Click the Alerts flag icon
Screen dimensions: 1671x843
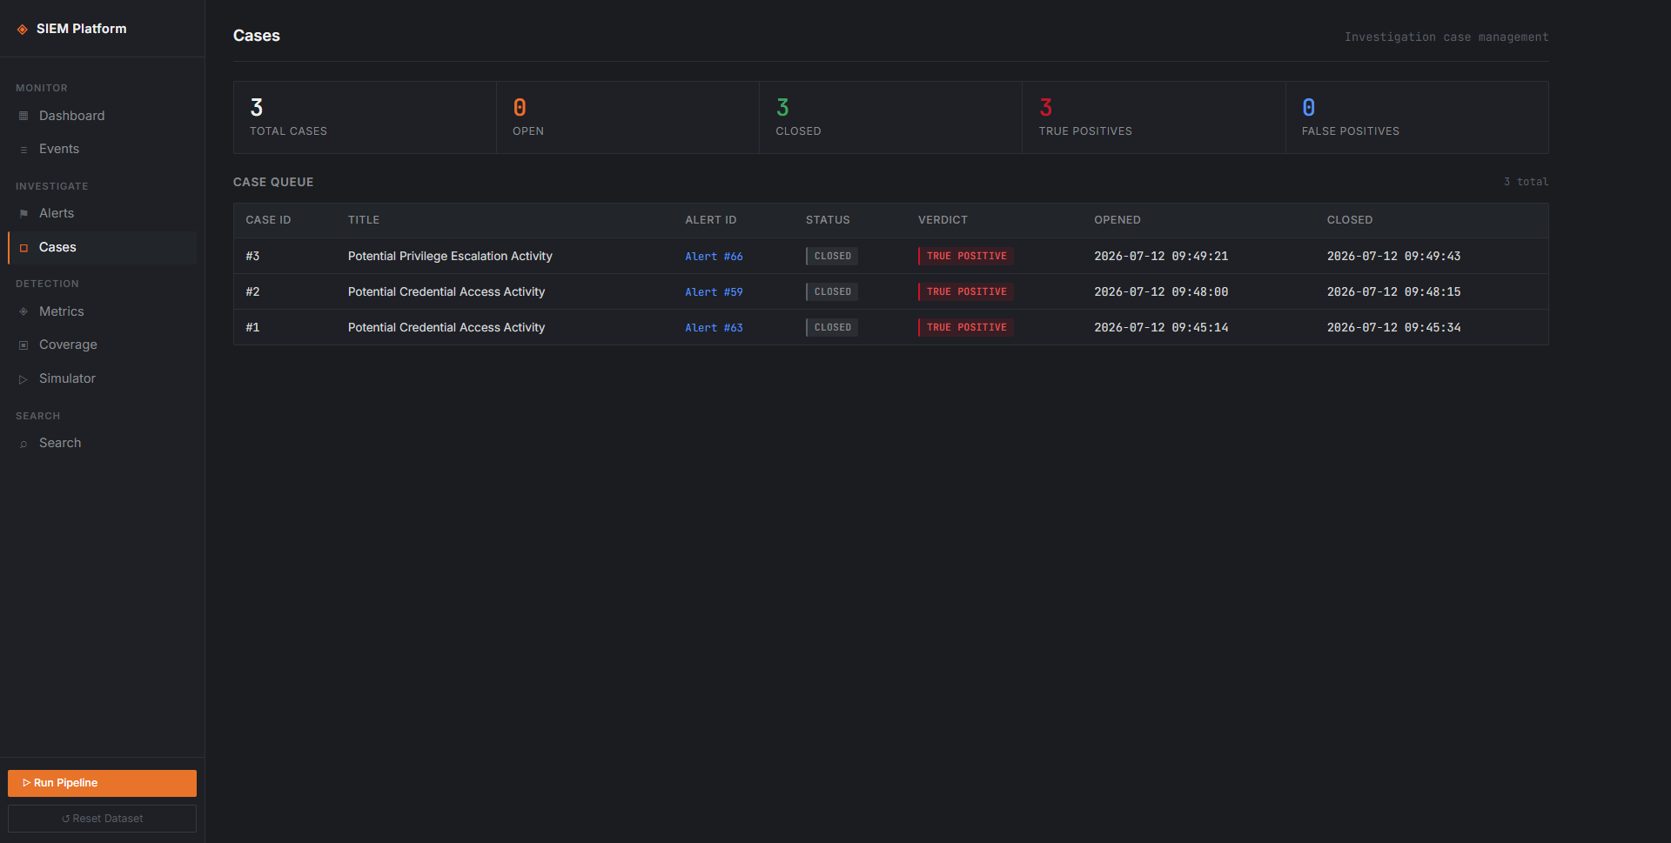(x=23, y=214)
